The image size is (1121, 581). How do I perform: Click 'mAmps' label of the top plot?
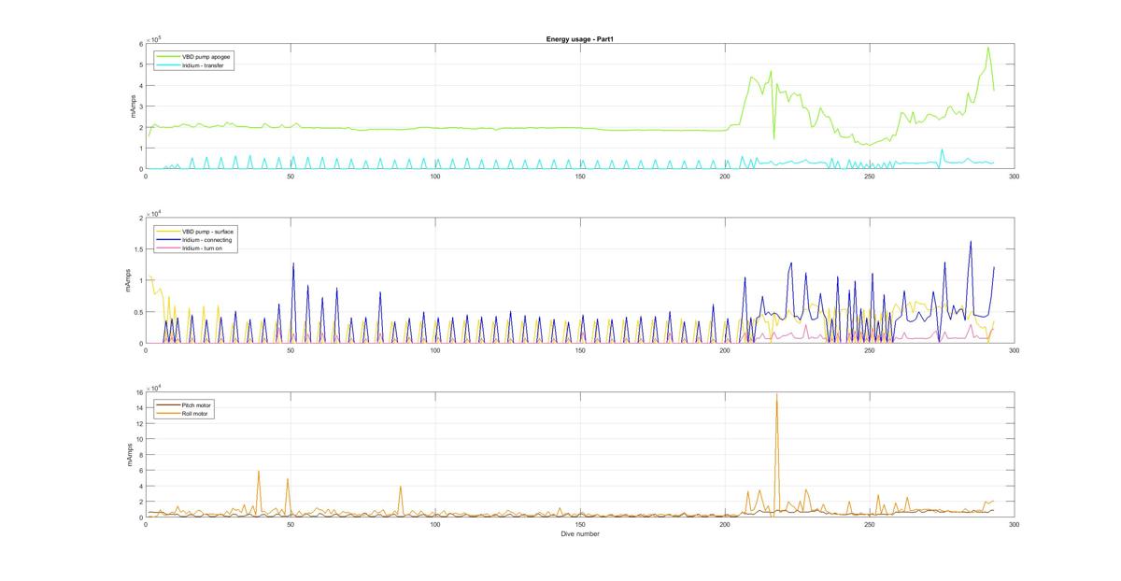[135, 106]
